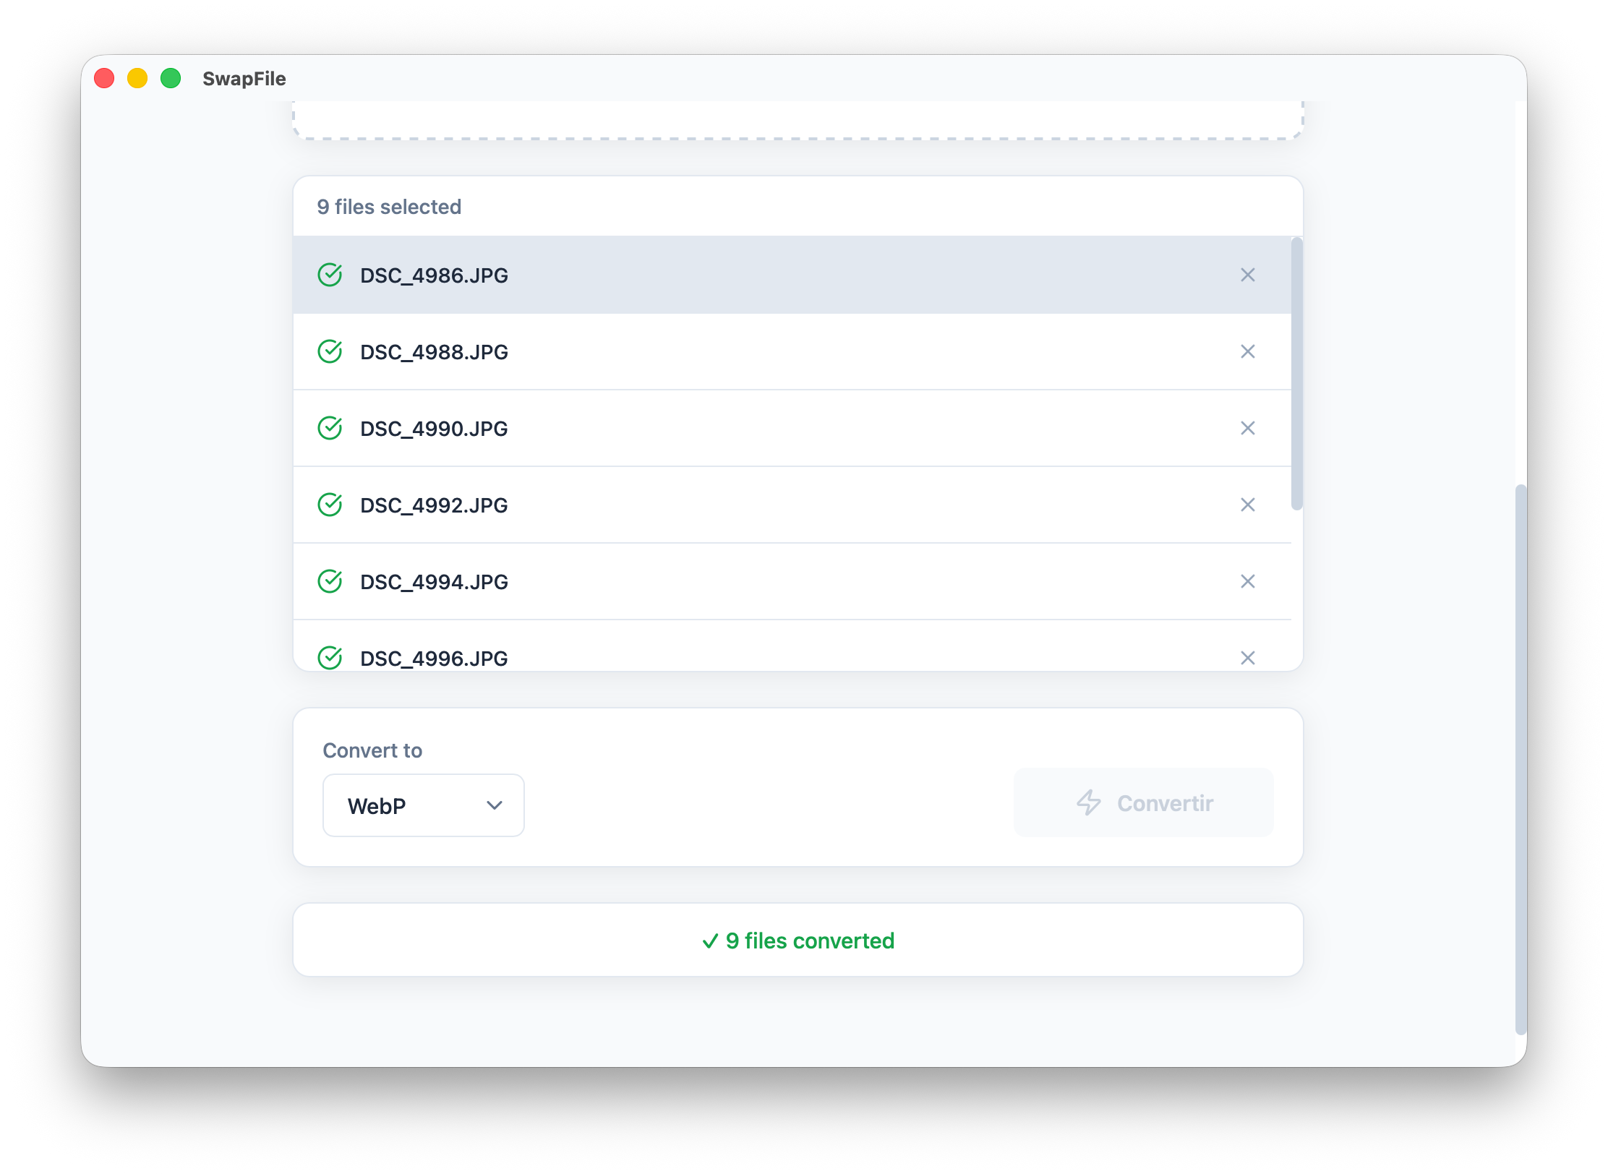Click the 9 files converted status banner
Screen dimensions: 1608x1174
pyautogui.click(x=797, y=941)
